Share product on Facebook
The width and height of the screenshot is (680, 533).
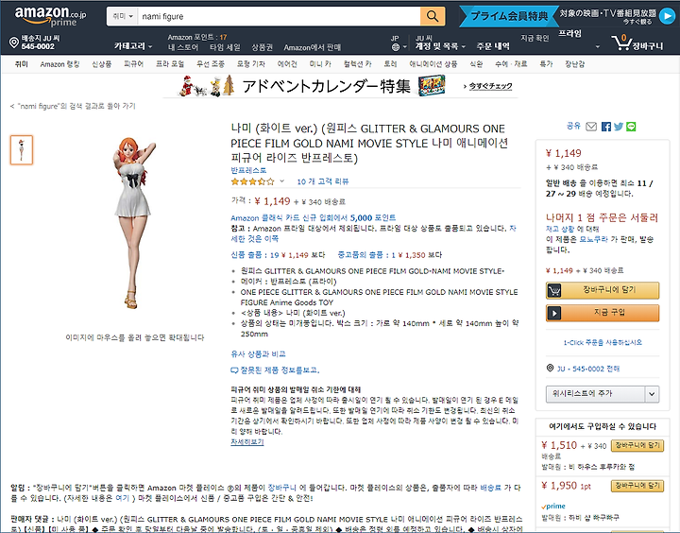pos(606,127)
